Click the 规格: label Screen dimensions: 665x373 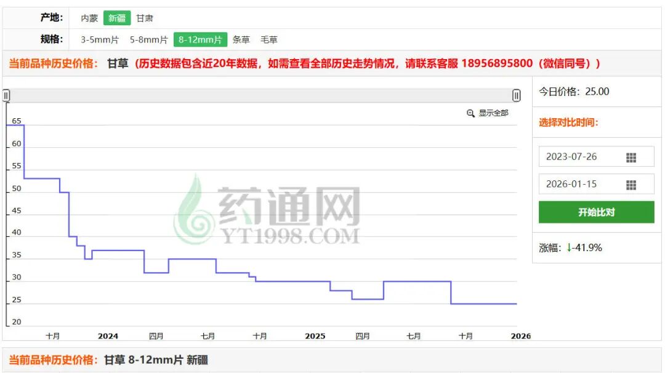52,39
